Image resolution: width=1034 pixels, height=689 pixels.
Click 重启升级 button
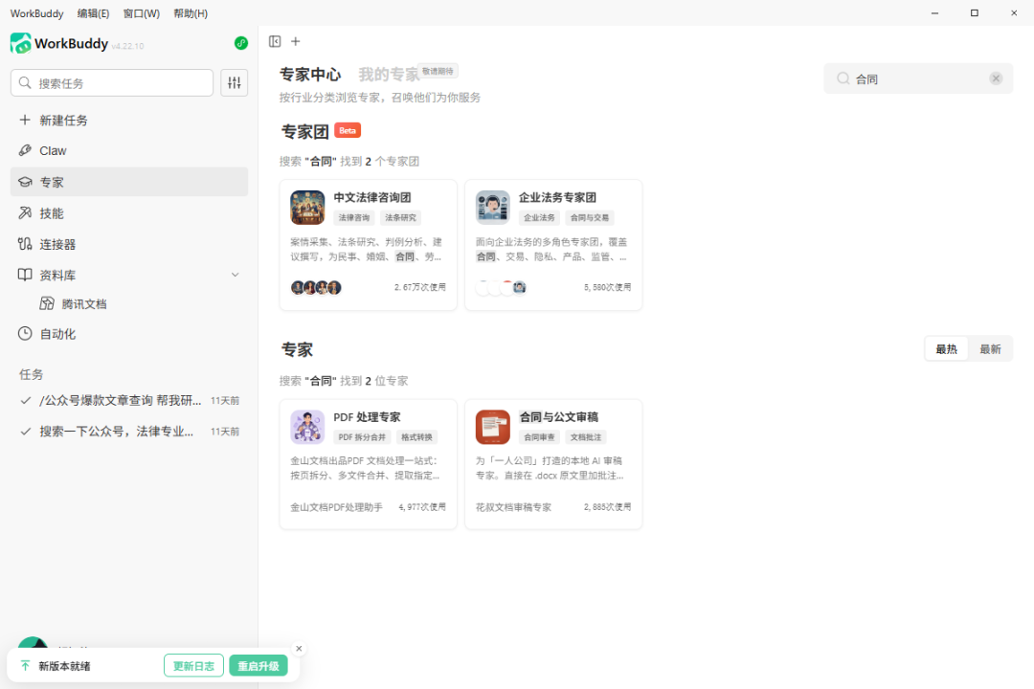[258, 666]
